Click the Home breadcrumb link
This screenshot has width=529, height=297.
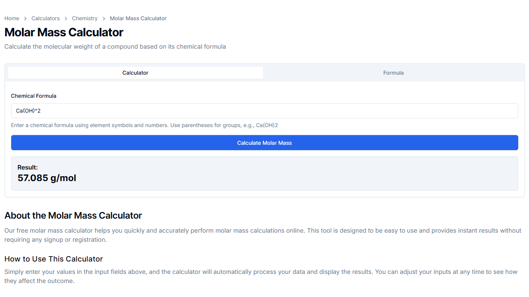pos(12,19)
